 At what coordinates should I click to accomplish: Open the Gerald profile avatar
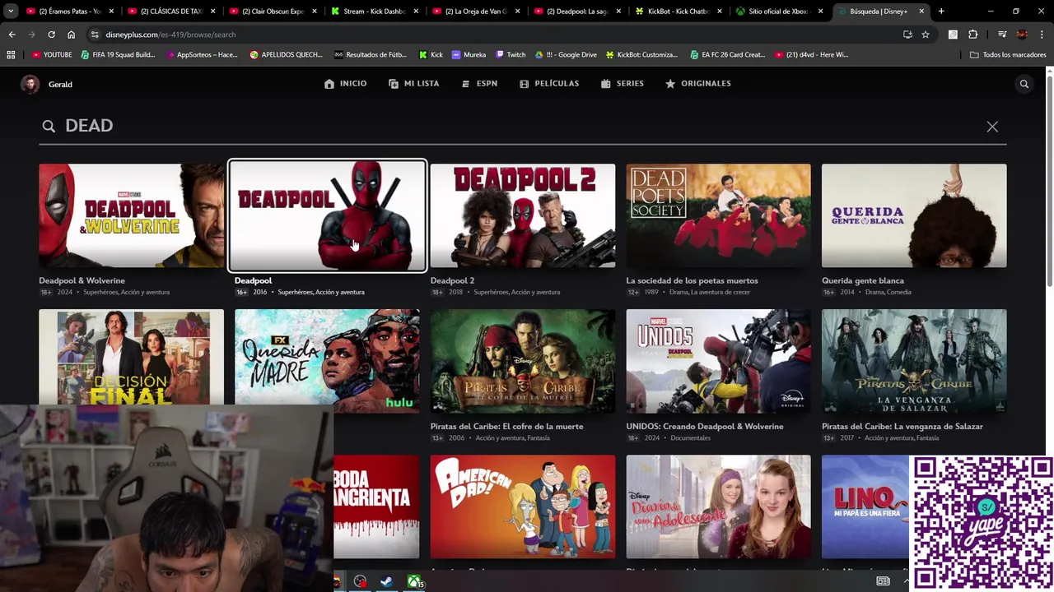coord(30,84)
